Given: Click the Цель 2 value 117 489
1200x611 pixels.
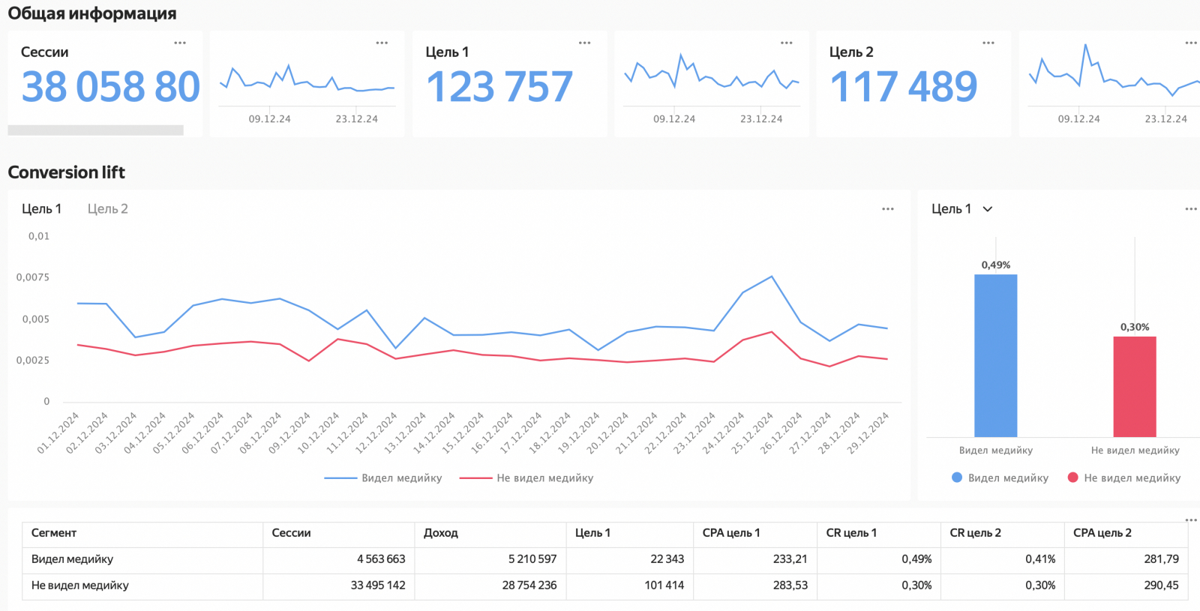Looking at the screenshot, I should click(904, 87).
